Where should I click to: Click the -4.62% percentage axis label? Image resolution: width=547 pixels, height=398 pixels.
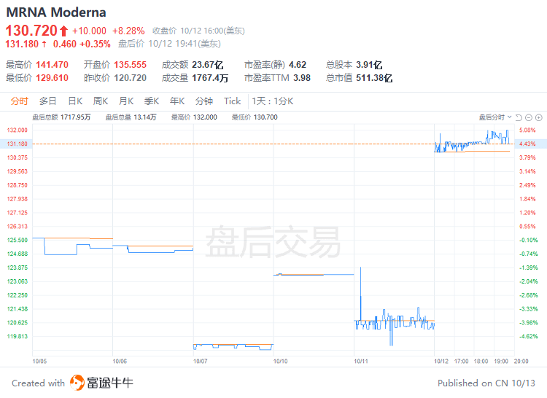tap(529, 336)
